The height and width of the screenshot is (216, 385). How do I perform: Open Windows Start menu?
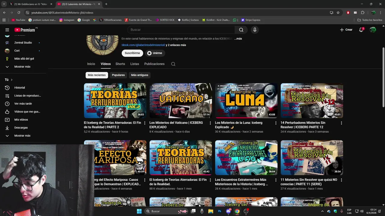(139, 211)
